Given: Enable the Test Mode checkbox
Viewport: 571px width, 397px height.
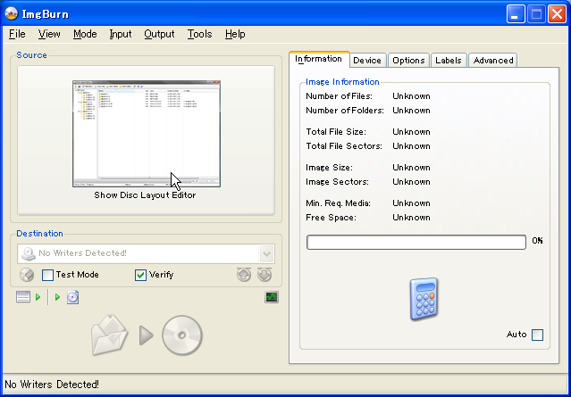Looking at the screenshot, I should pyautogui.click(x=47, y=275).
